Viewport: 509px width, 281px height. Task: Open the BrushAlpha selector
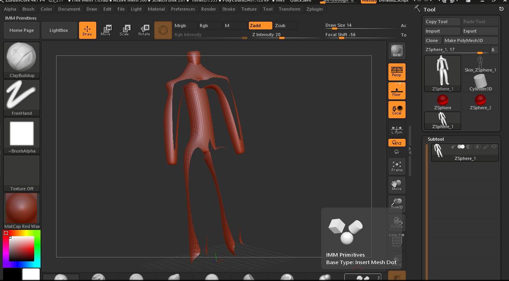point(22,136)
